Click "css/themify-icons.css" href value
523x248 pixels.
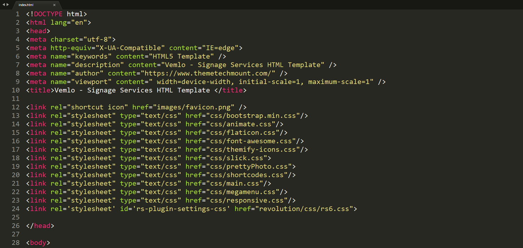(x=253, y=150)
